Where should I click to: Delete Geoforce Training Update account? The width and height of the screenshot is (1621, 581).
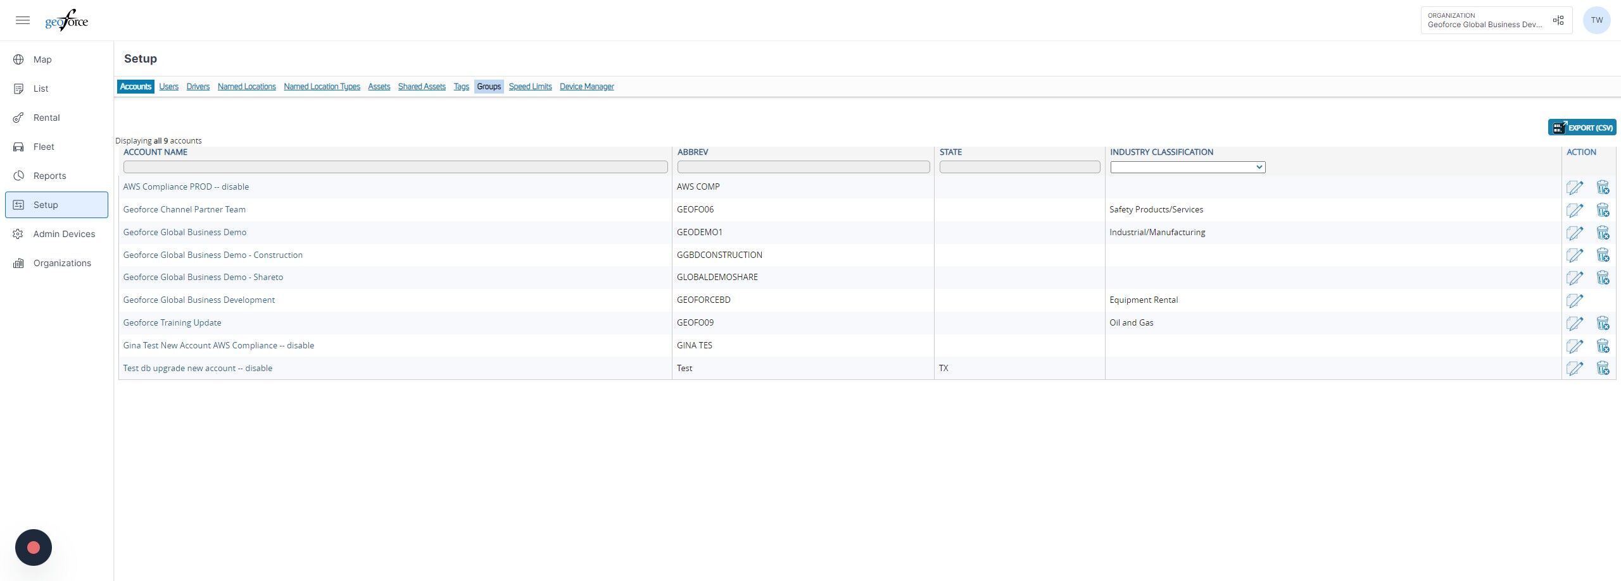coord(1603,323)
